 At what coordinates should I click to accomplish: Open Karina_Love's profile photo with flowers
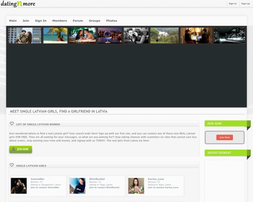tap(136, 186)
